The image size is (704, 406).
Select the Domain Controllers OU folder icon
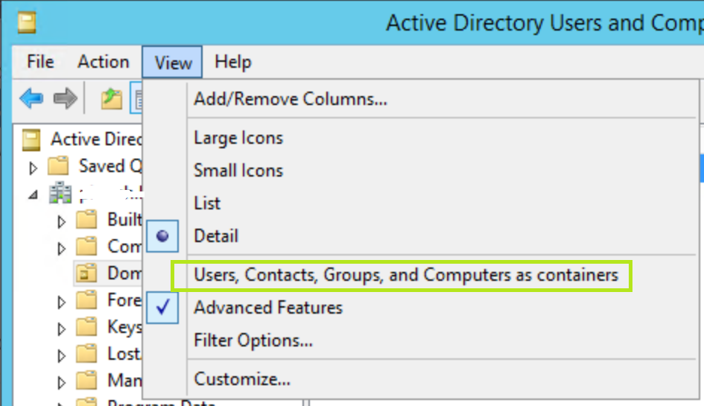pyautogui.click(x=87, y=273)
